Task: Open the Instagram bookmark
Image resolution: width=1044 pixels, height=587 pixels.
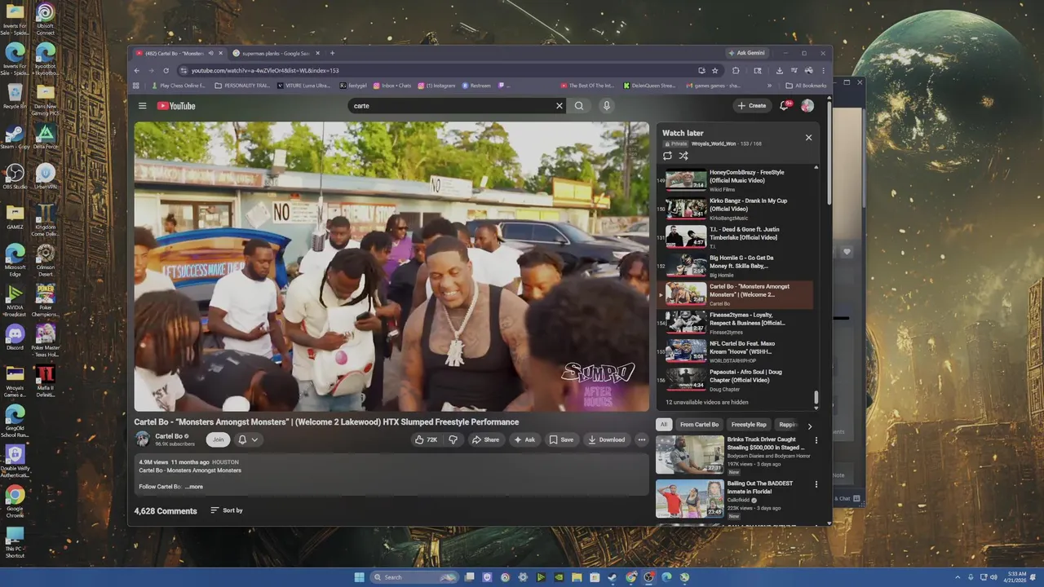Action: tap(438, 86)
